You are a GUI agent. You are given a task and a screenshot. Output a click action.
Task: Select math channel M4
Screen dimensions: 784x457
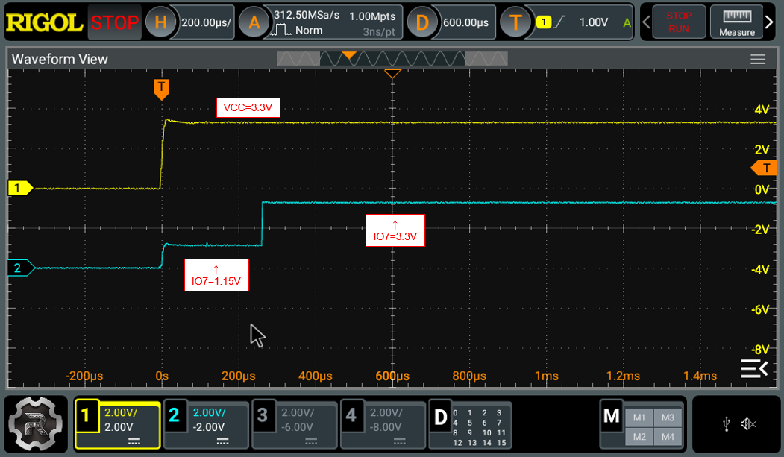(x=668, y=437)
